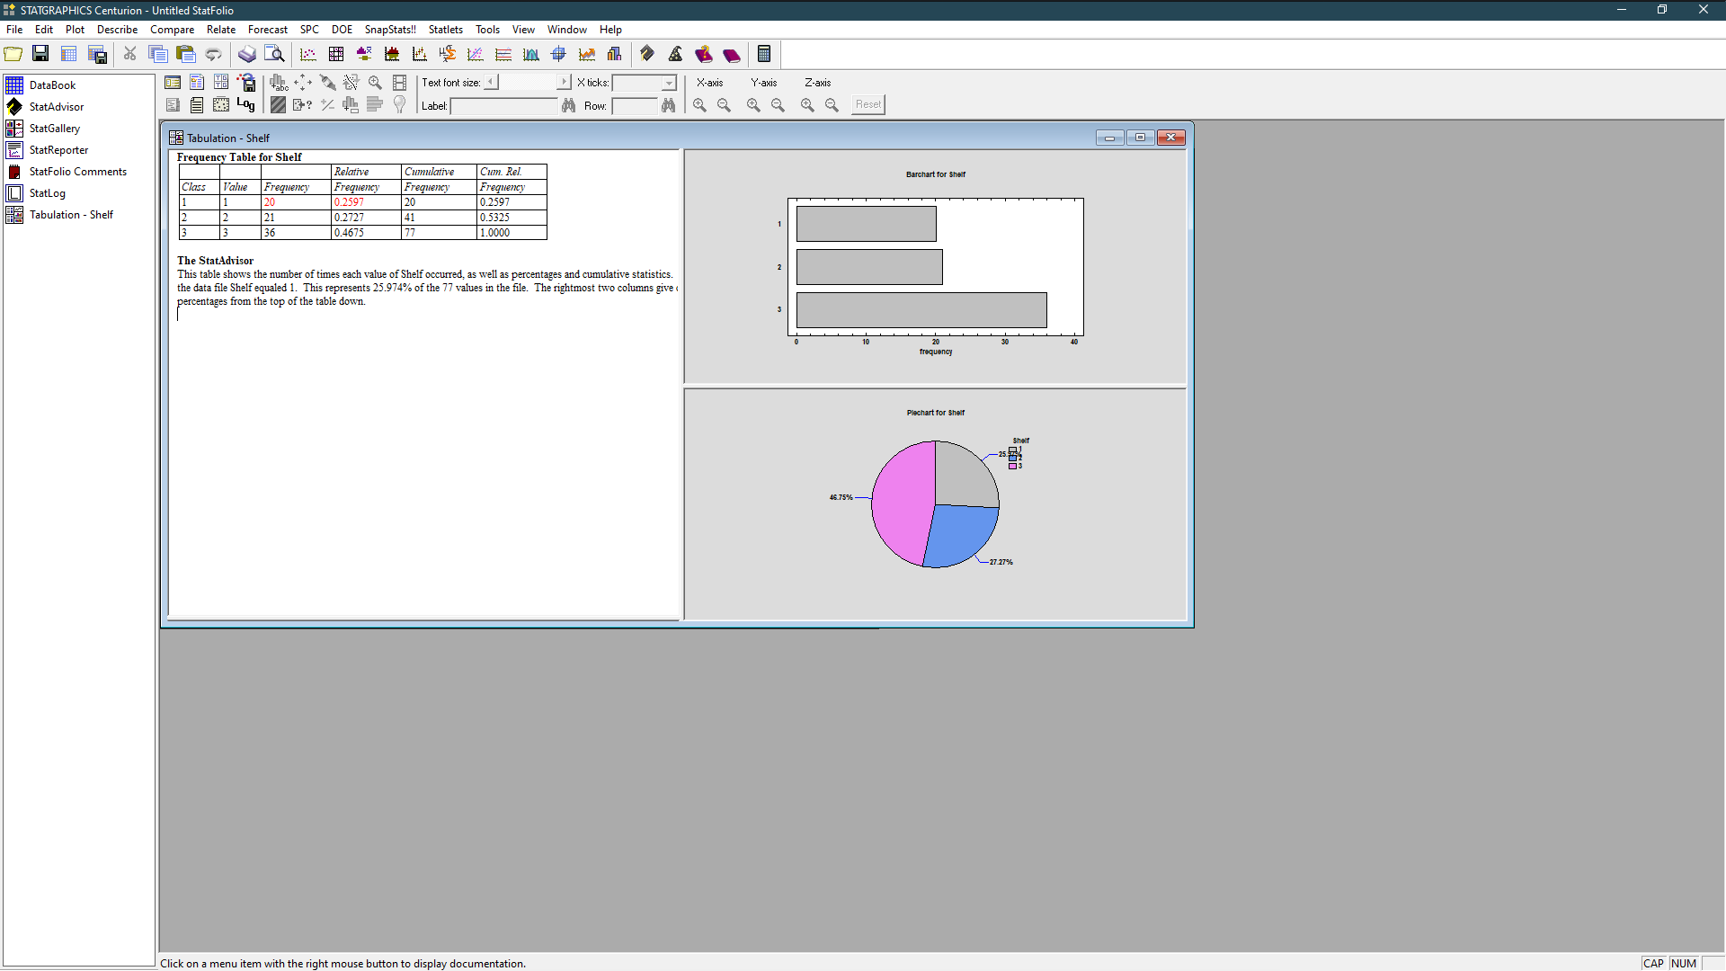Image resolution: width=1726 pixels, height=971 pixels.
Task: Click the Reset button
Action: (867, 104)
